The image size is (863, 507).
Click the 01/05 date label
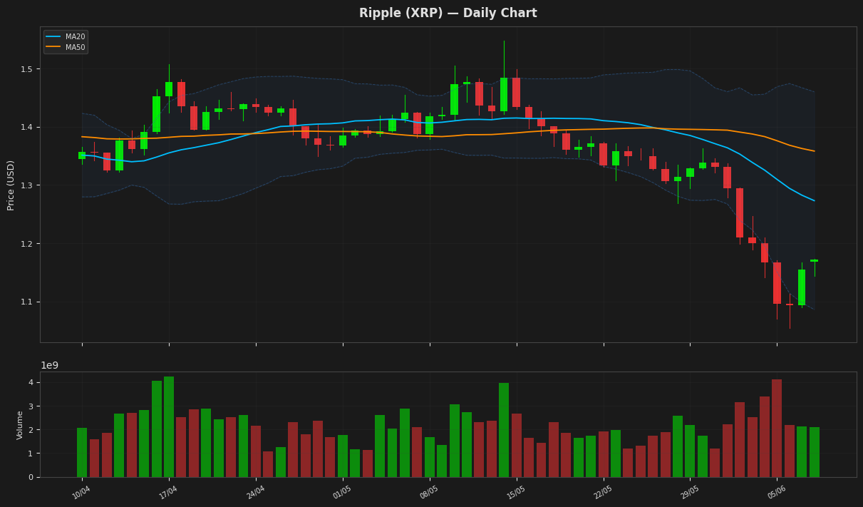click(x=342, y=491)
